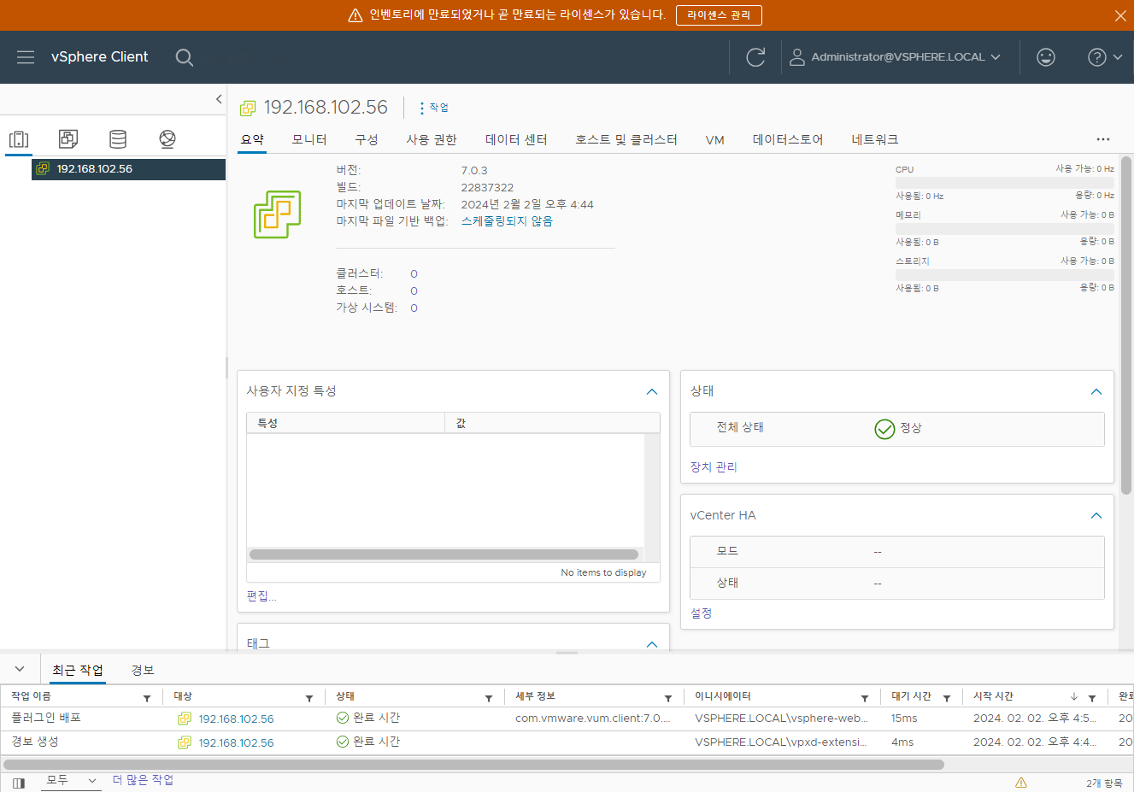Viewport: 1134px width, 792px height.
Task: Click the search magnifier icon
Action: (184, 57)
